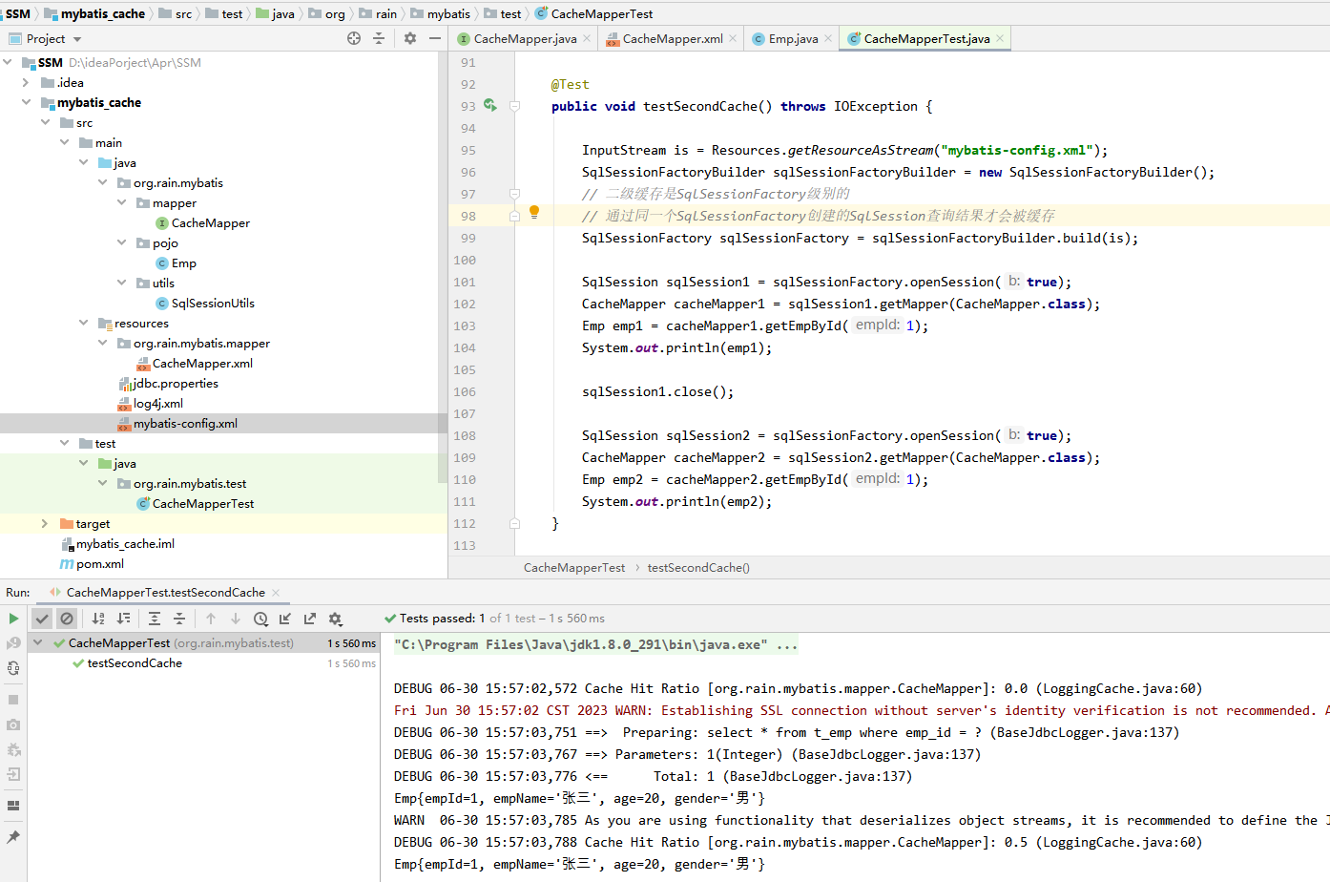This screenshot has width=1330, height=882.
Task: Click CacheMapperTest editor bottom breadcrumb
Action: 574,567
